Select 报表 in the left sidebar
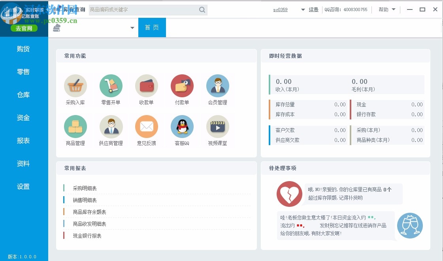Viewport: 443px width, 261px height. [23, 140]
